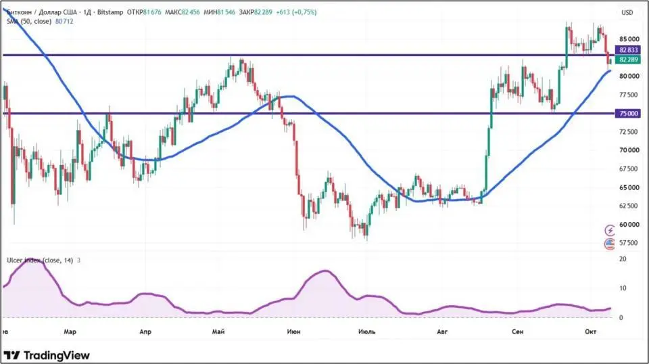Click the Ulcer index scale value 20
649x364 pixels.
click(623, 259)
